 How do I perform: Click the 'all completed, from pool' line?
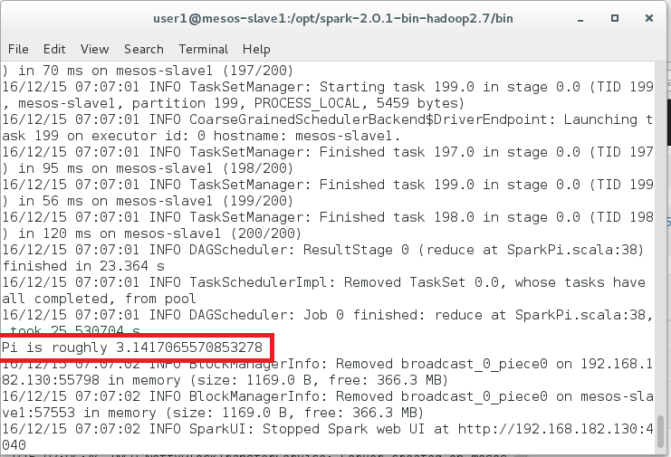(99, 299)
